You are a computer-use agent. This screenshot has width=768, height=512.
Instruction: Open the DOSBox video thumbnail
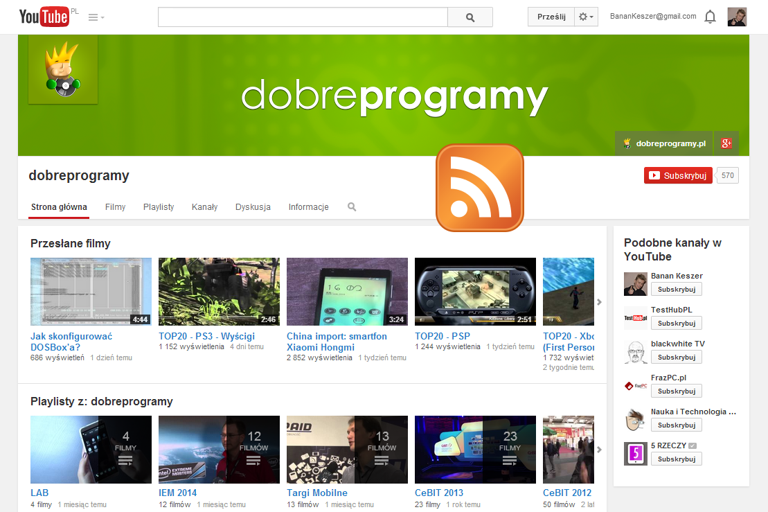point(91,292)
